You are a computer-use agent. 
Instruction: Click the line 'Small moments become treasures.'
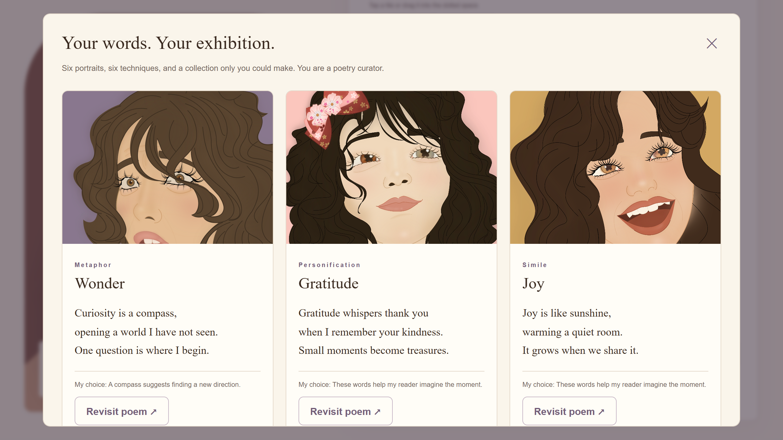pos(374,350)
